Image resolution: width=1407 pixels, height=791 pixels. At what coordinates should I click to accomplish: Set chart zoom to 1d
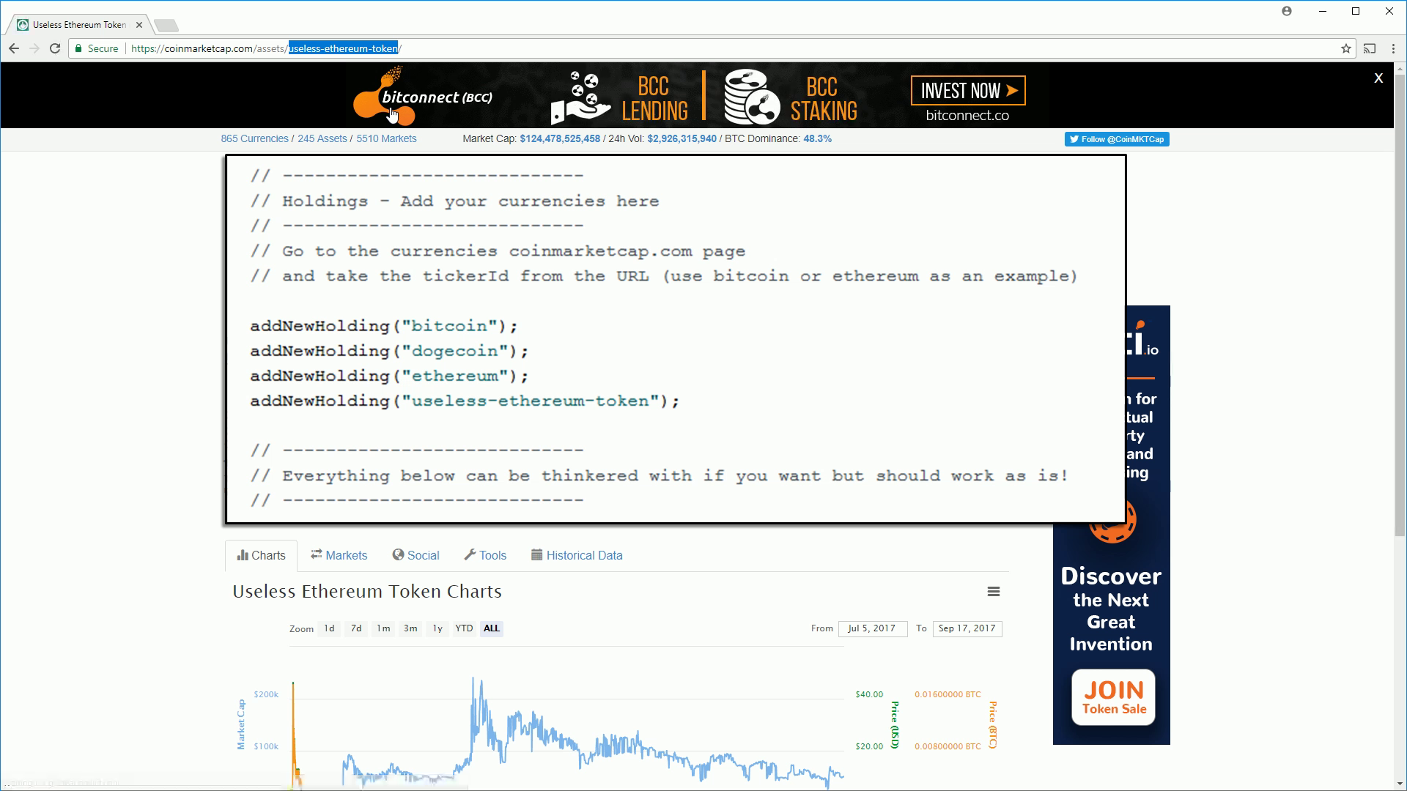(x=329, y=628)
